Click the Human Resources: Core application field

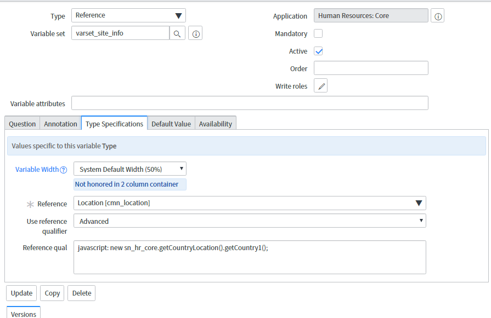coord(371,16)
